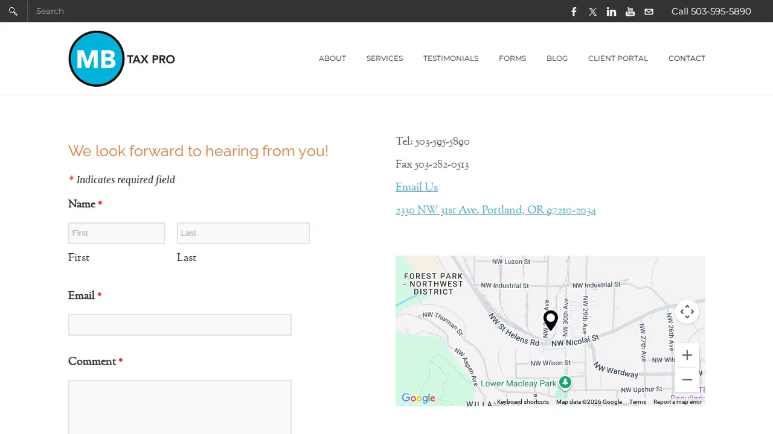Open the YouTube channel icon
This screenshot has width=773, height=434.
(x=630, y=11)
